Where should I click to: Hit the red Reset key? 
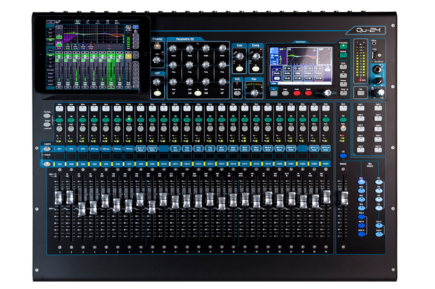coord(309,93)
